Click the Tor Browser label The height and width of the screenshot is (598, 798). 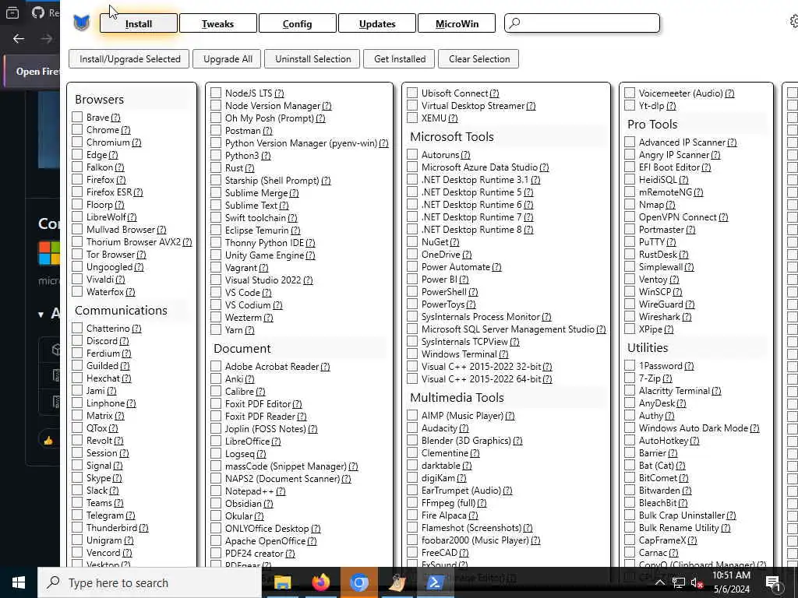coord(111,255)
